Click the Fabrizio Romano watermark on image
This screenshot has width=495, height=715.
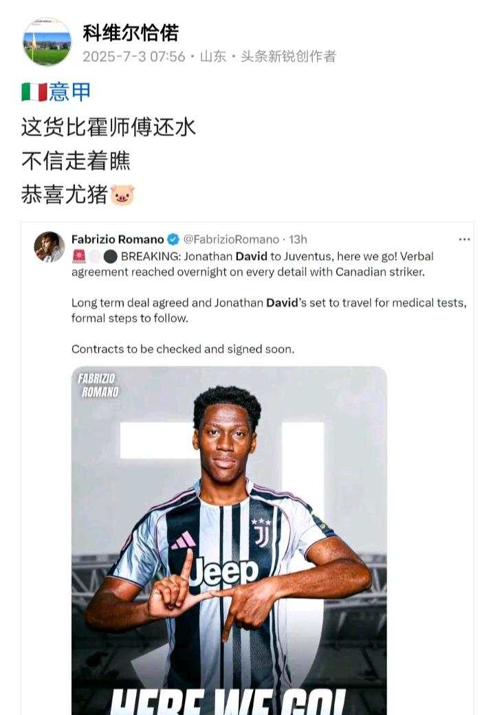[98, 385]
